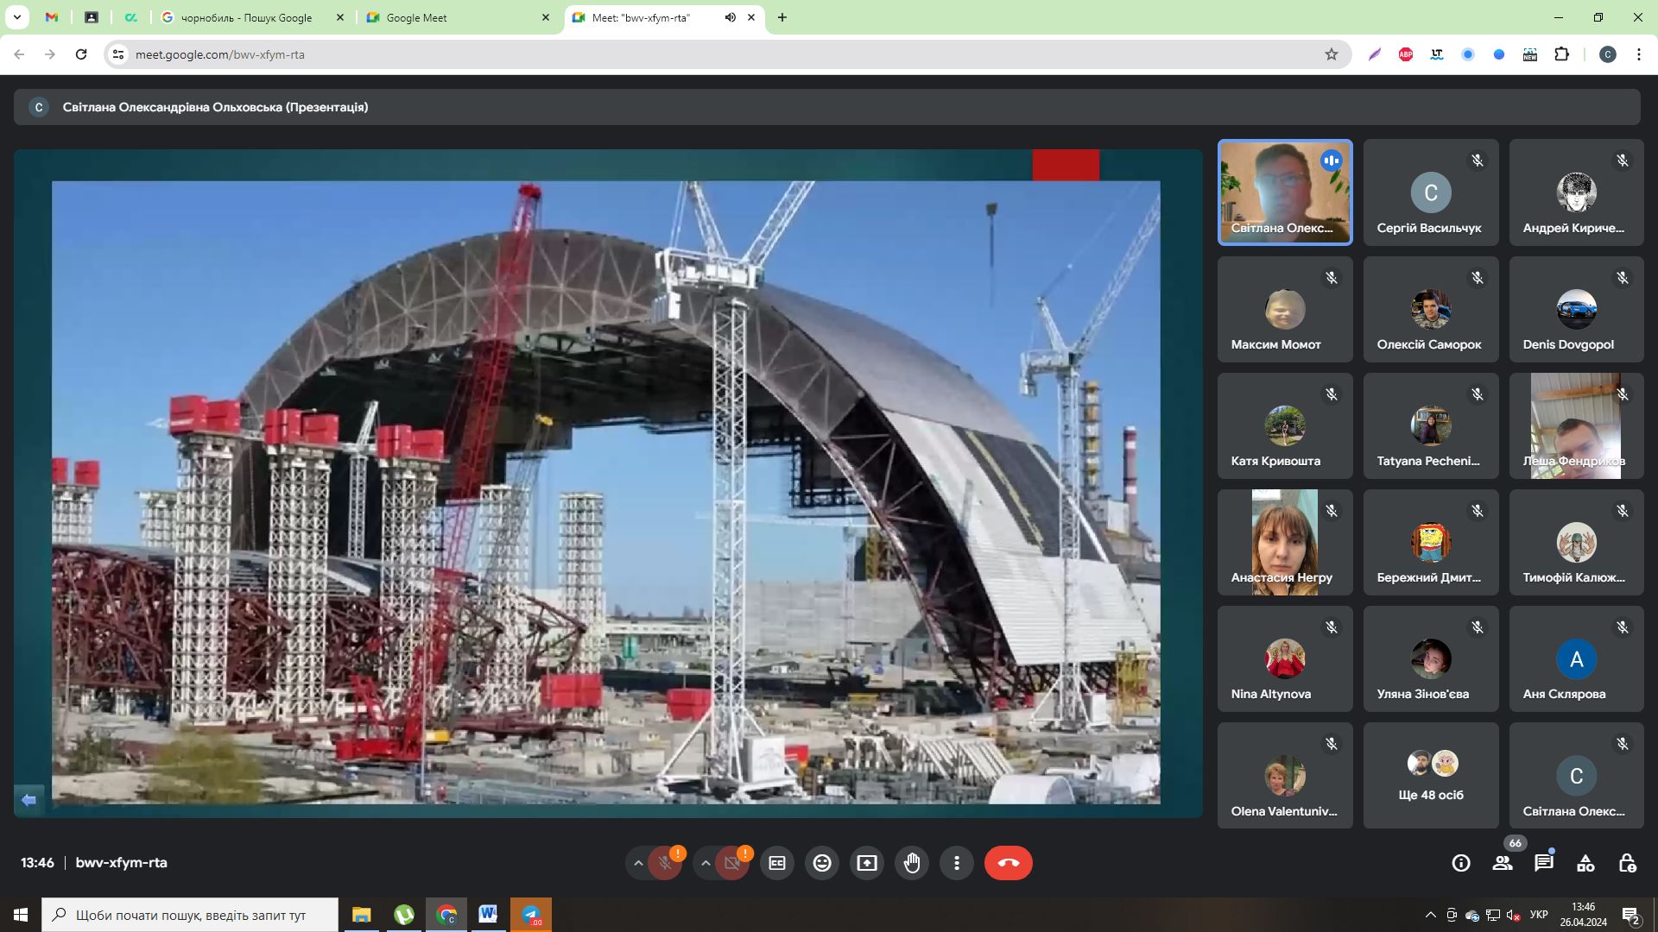Open the Chrome profile avatar 'C'
1658x932 pixels.
[1608, 54]
